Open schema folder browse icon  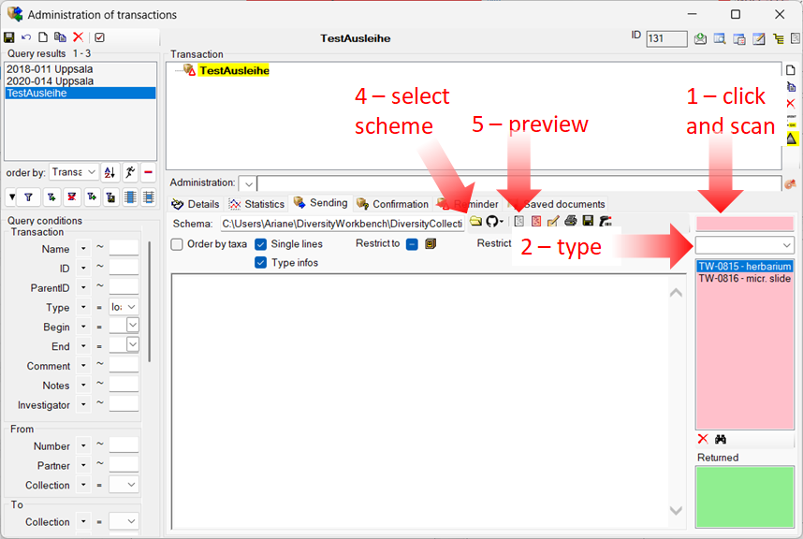(x=475, y=222)
